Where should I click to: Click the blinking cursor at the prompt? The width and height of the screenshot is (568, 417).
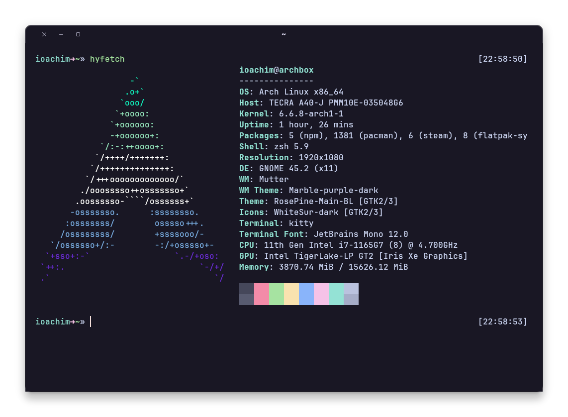91,321
